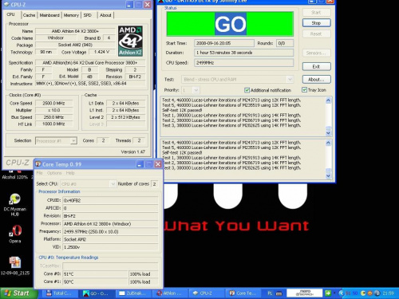
Task: Open the Help menu in Core Temp
Action: tap(70, 173)
